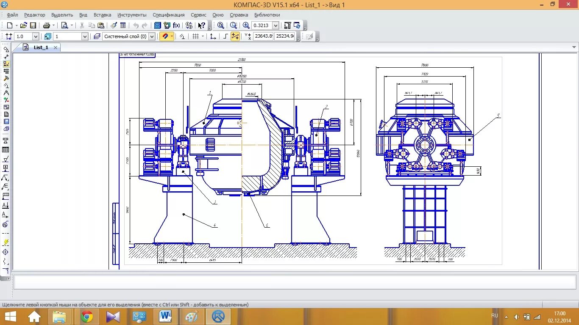Screen dimensions: 579x325
Task: Select the Text input T tool
Action: [6, 140]
